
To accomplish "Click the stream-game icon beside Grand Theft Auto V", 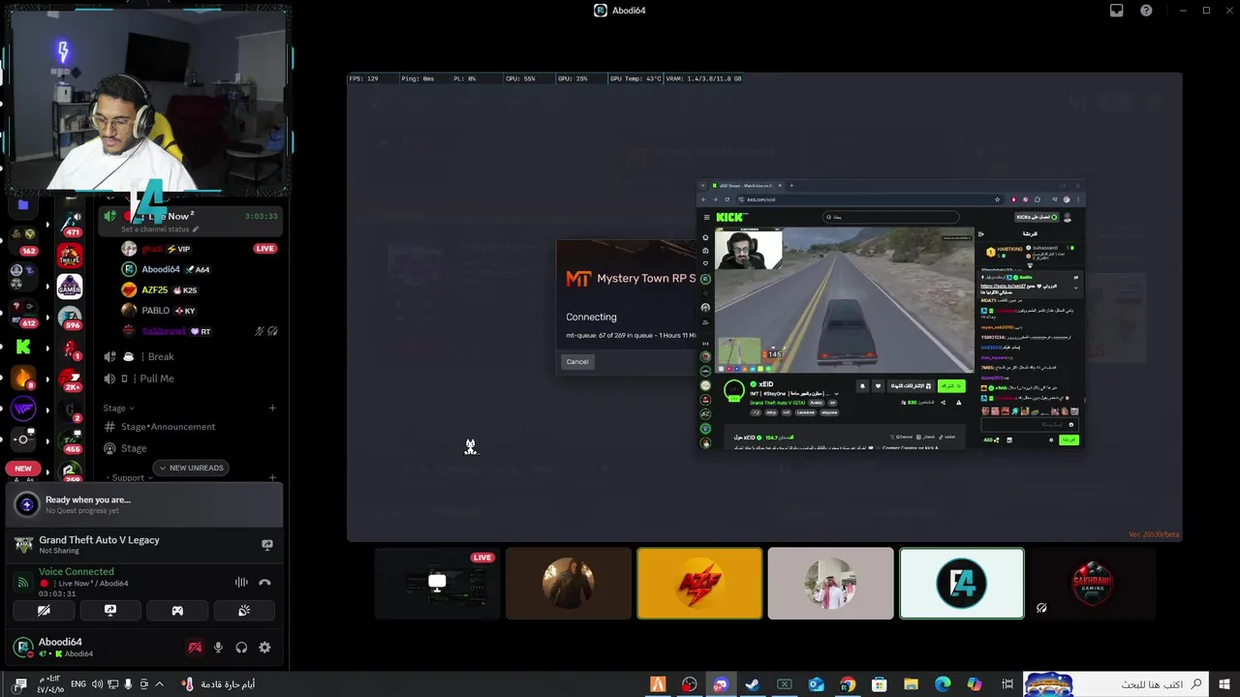I will pos(267,545).
